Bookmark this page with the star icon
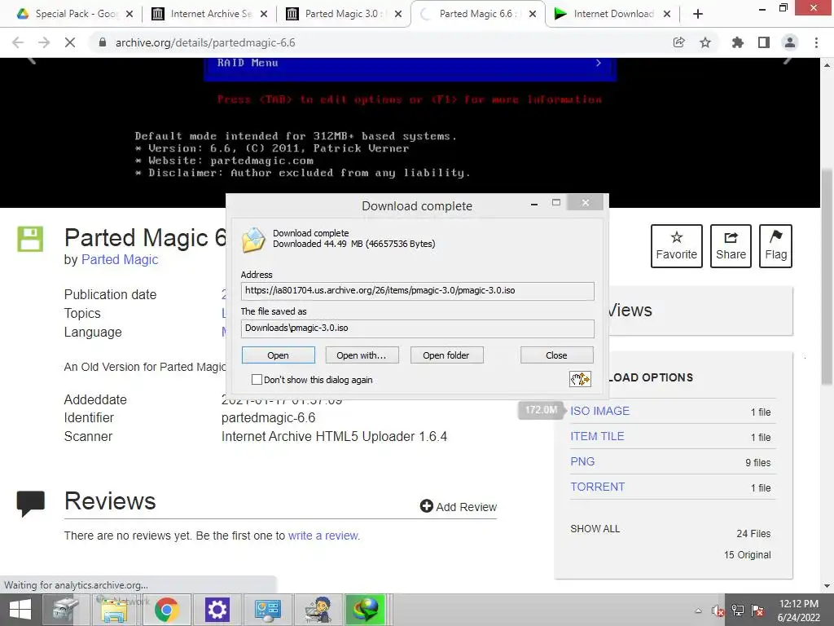834x626 pixels. point(705,42)
